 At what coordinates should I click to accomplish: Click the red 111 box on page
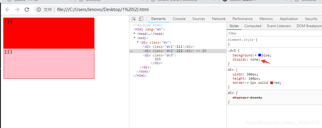tap(49, 33)
